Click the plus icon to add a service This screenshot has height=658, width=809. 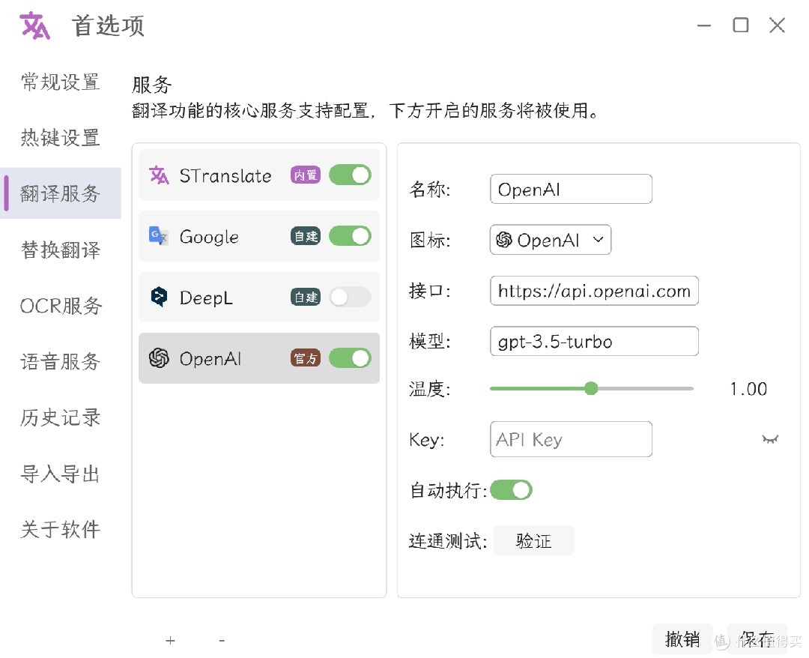[x=170, y=641]
